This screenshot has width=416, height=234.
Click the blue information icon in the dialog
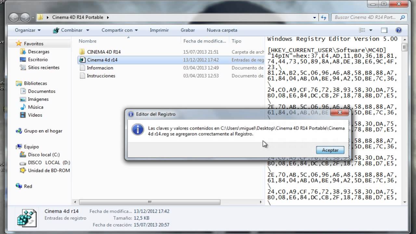coord(138,129)
